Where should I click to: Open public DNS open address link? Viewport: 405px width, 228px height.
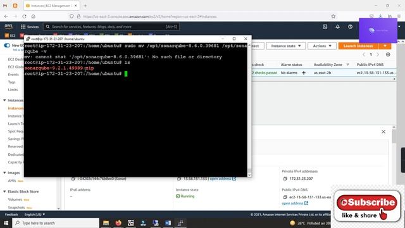(295, 203)
